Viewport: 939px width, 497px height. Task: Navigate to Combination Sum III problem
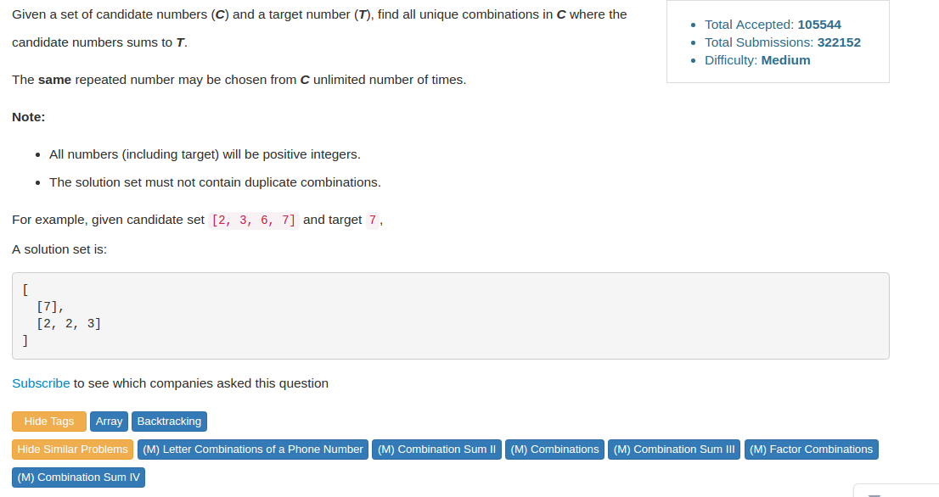tap(674, 450)
